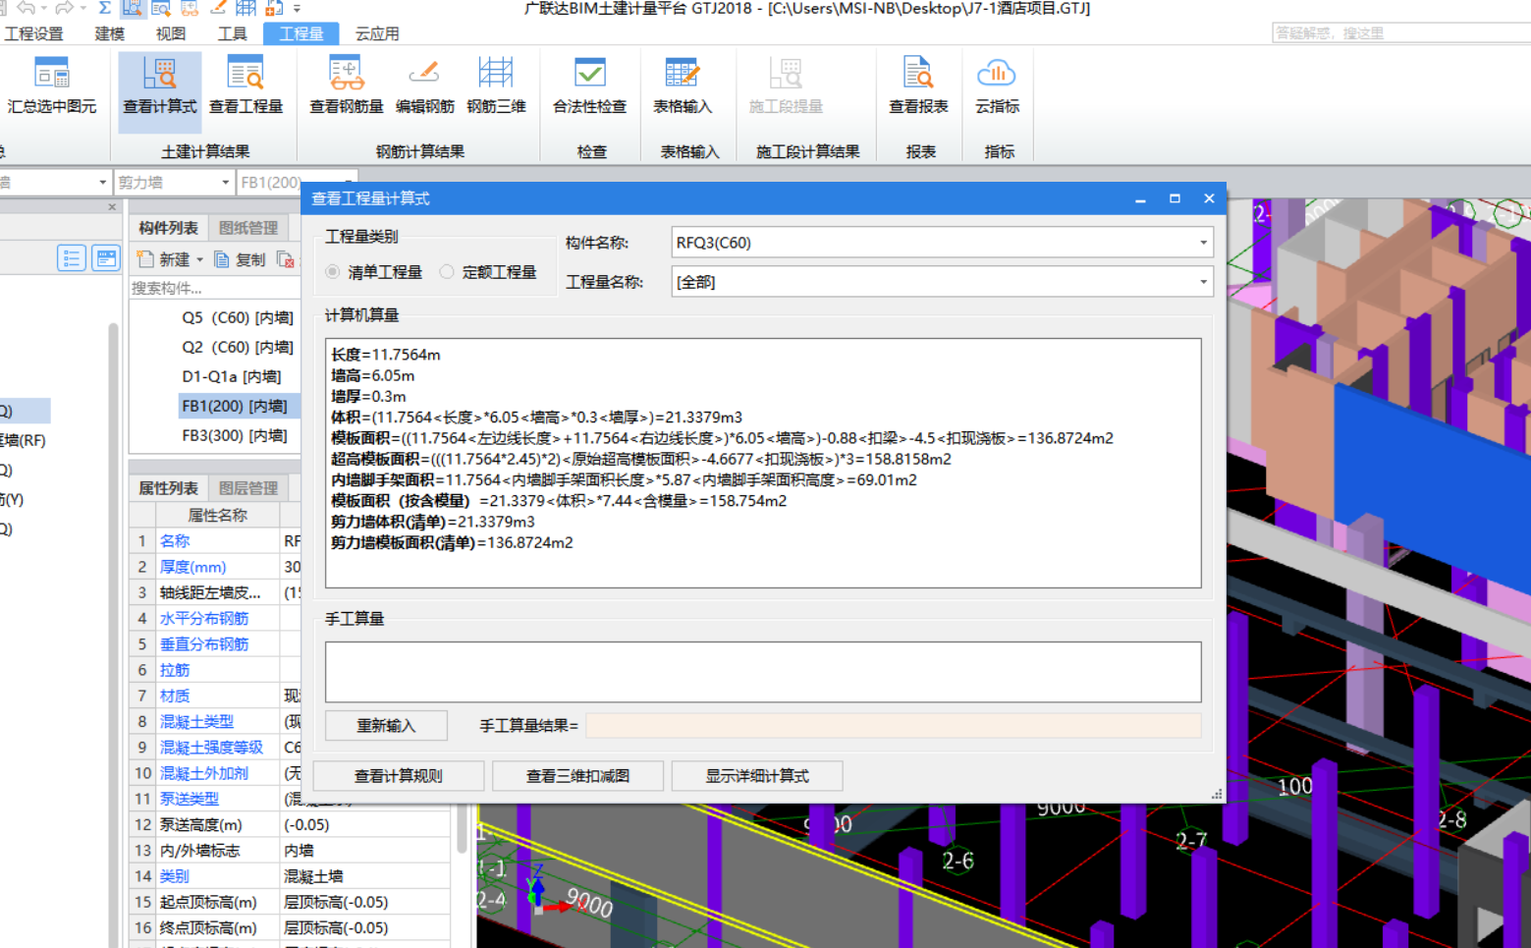Click the 搜索构件 search box
The height and width of the screenshot is (948, 1531).
click(x=215, y=288)
